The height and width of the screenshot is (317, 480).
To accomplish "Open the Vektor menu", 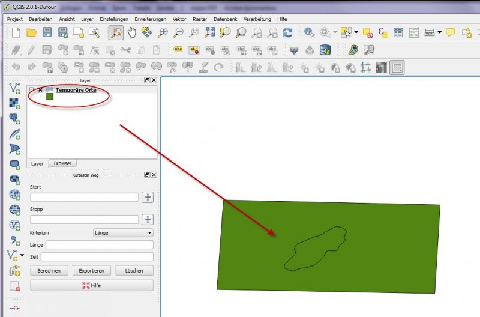I will pos(179,19).
